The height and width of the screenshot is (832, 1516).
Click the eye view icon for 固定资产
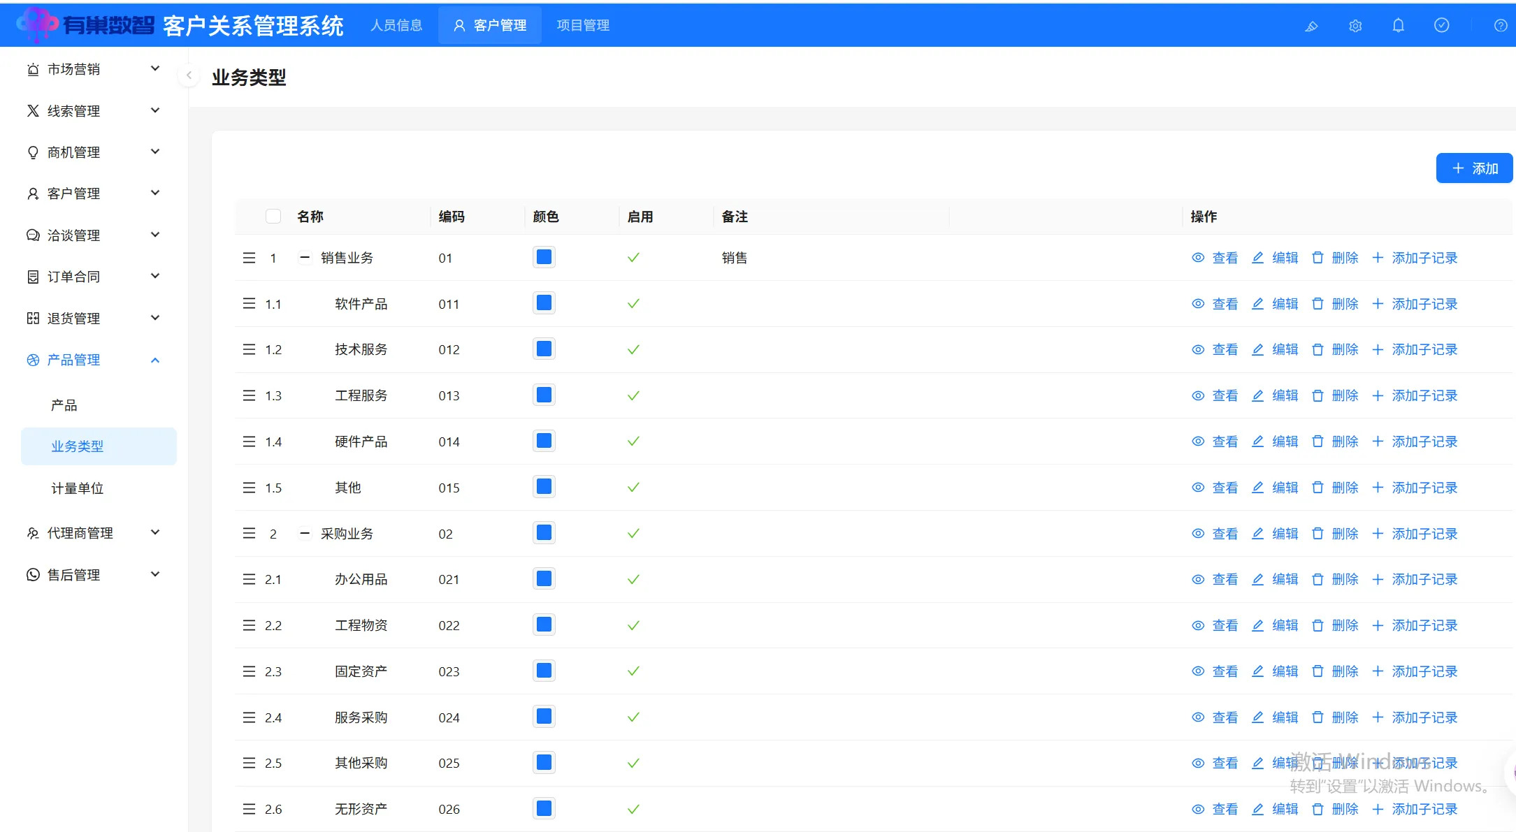[1198, 671]
